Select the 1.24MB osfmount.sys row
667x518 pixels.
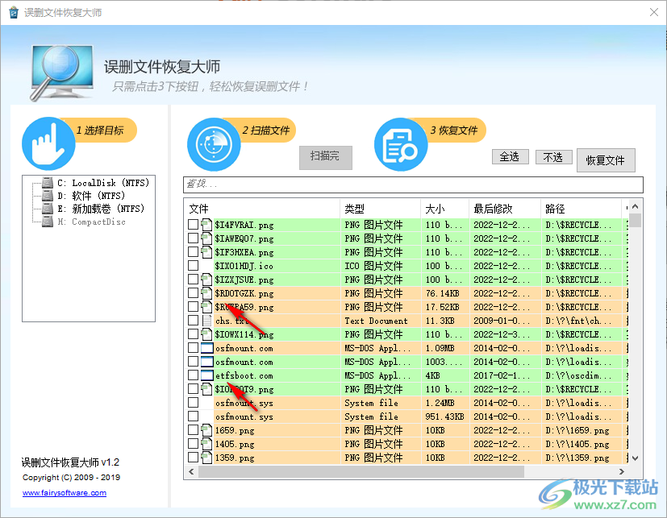[x=406, y=403]
